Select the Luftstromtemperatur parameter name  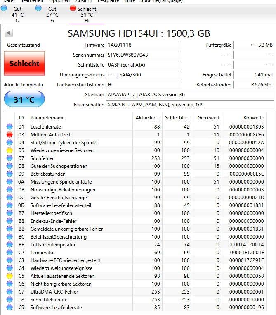click(x=53, y=245)
